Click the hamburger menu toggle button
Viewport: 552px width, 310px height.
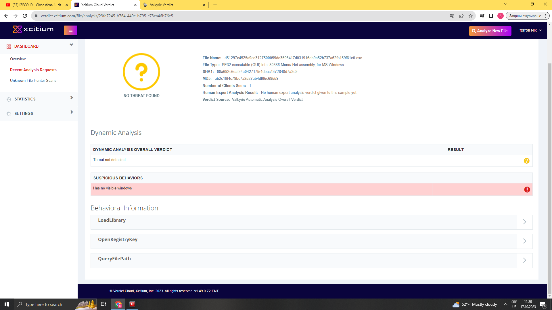70,30
